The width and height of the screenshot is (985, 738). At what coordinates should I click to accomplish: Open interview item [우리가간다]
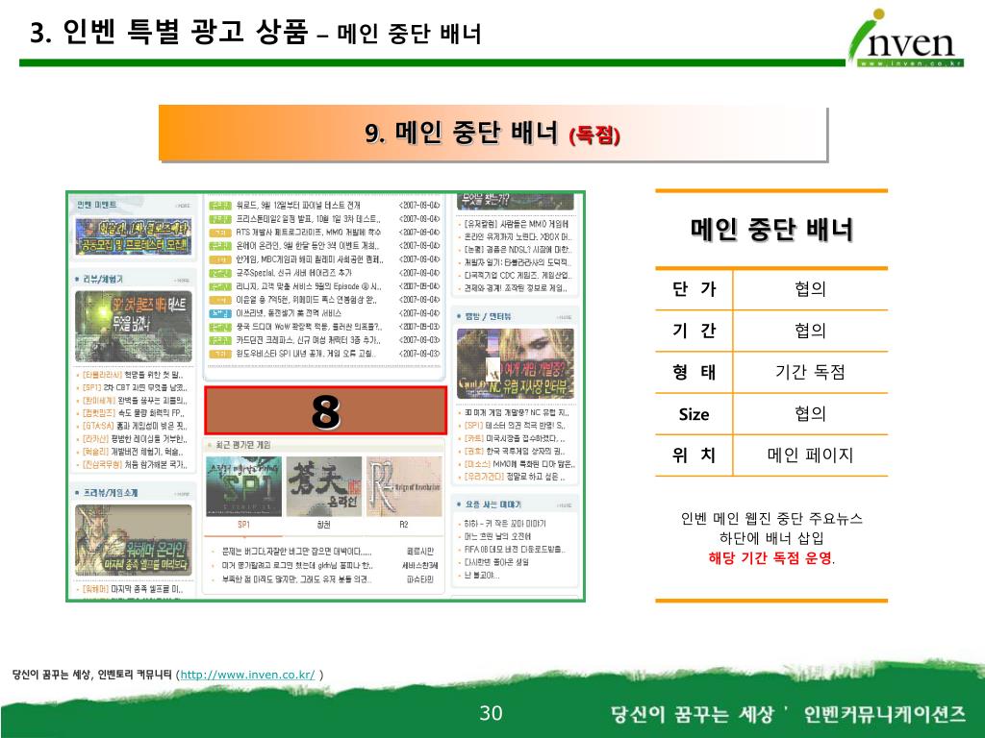coord(514,477)
